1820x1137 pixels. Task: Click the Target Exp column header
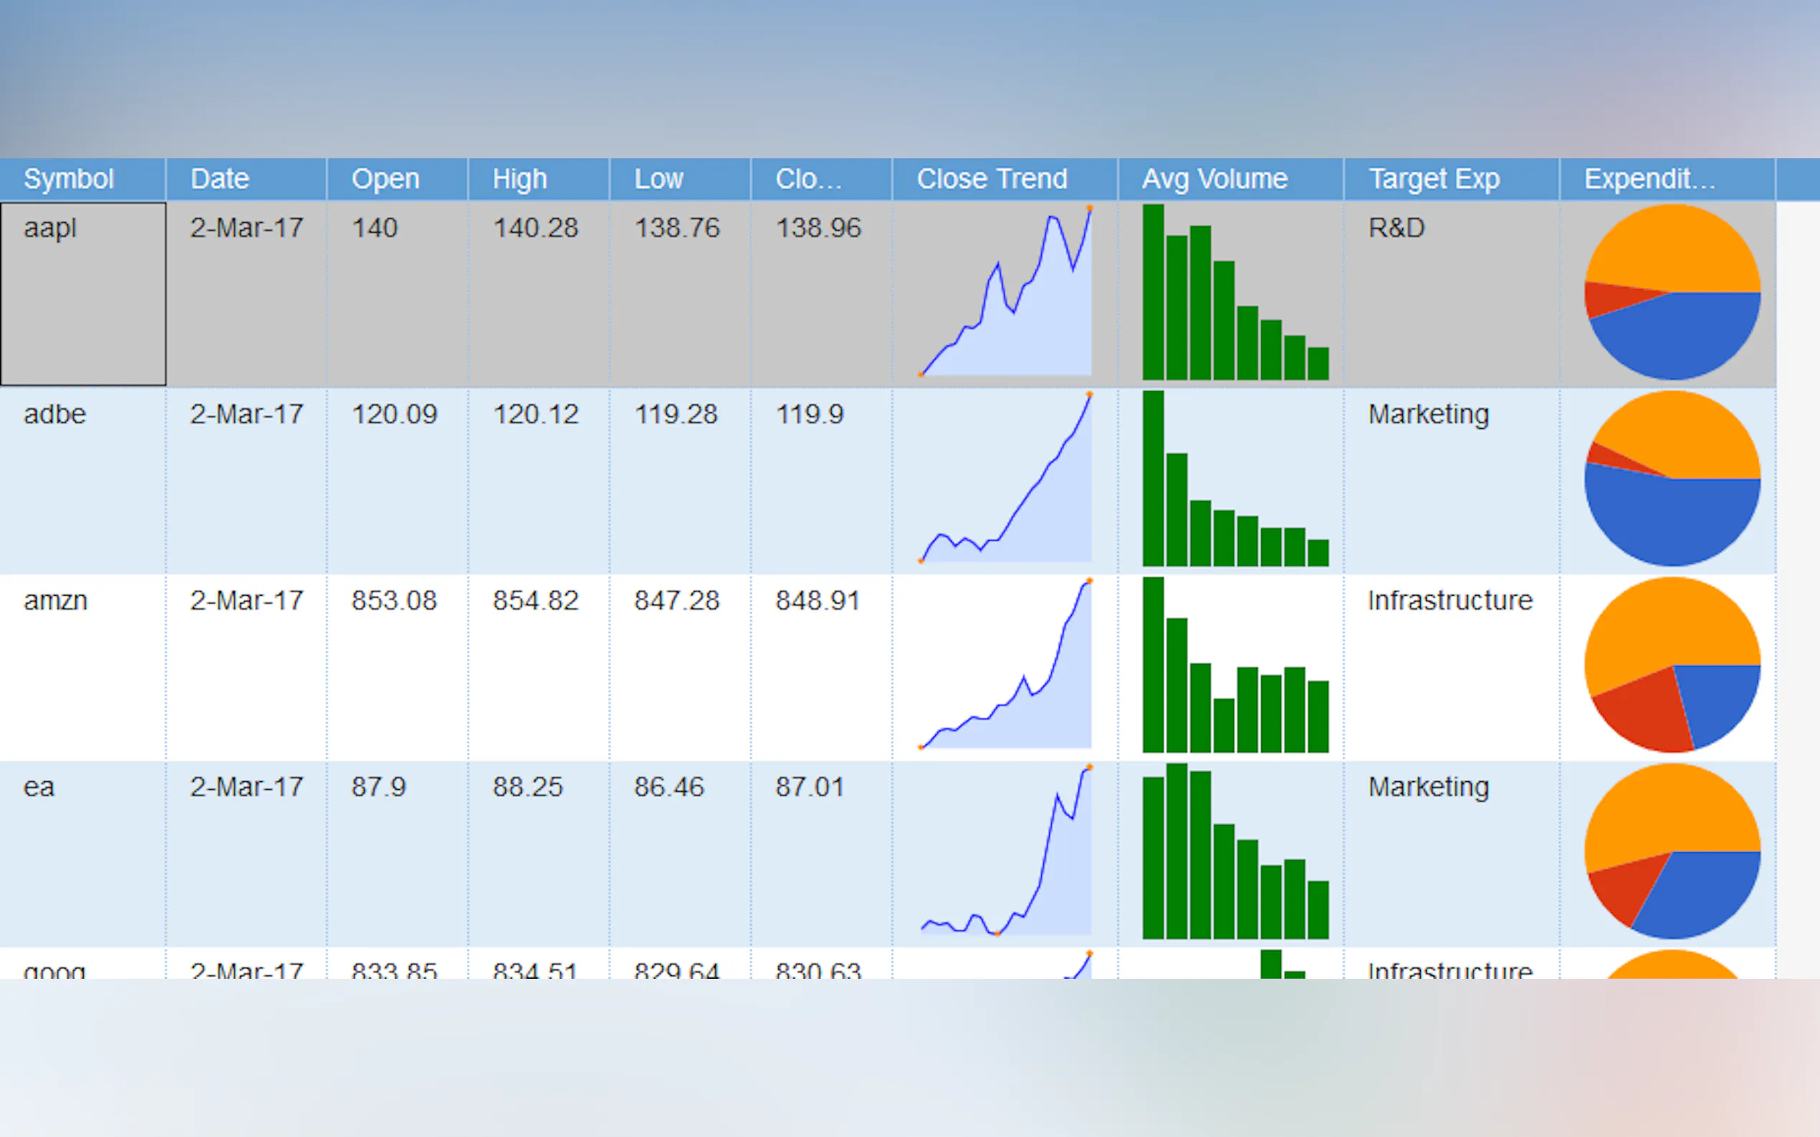1433,179
